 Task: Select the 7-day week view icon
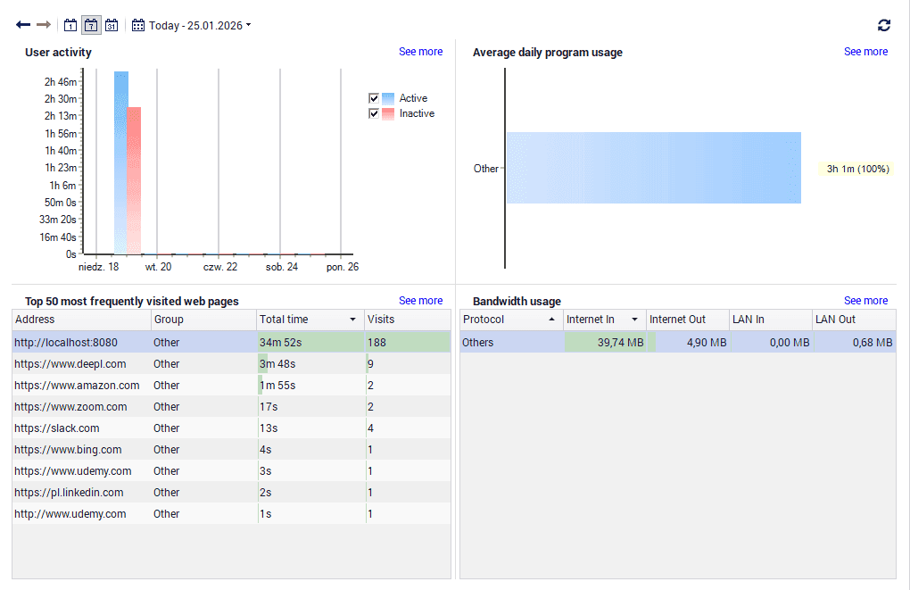tap(91, 25)
